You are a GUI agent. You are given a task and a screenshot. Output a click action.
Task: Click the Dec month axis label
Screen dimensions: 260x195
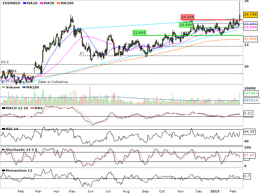pos(199,191)
